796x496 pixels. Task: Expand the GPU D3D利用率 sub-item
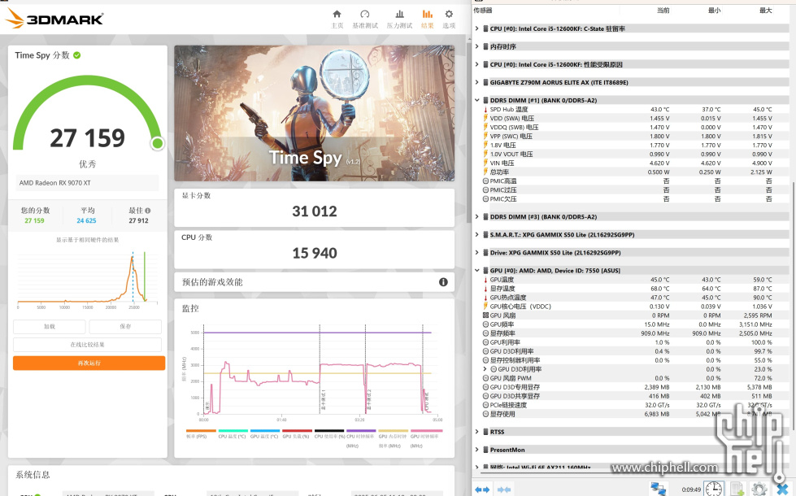(485, 369)
